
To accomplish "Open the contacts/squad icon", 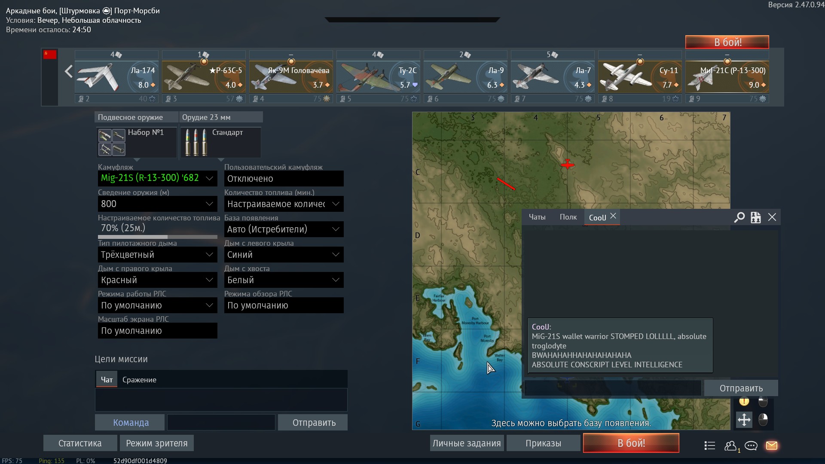I will pyautogui.click(x=730, y=446).
